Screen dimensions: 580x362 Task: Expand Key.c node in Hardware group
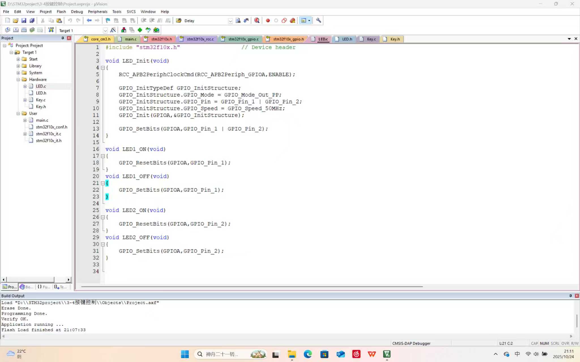(x=25, y=100)
